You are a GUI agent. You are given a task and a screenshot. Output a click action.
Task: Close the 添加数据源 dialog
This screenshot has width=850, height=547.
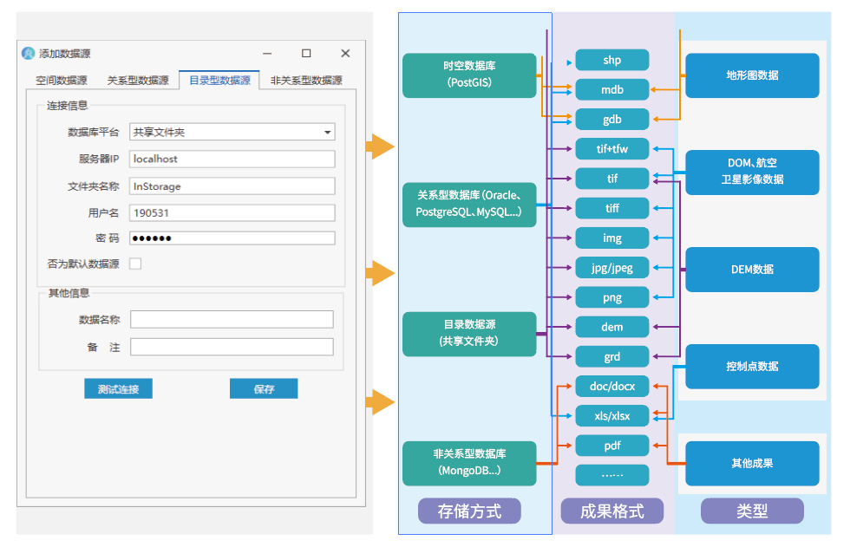point(345,54)
